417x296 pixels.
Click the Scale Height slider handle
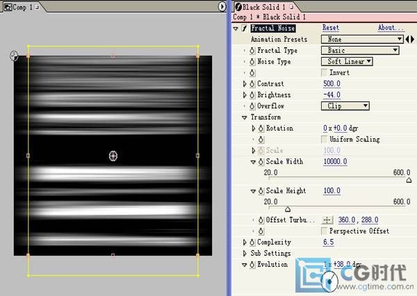(x=288, y=210)
